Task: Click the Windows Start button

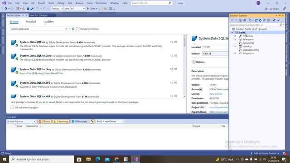Action: coord(5,159)
